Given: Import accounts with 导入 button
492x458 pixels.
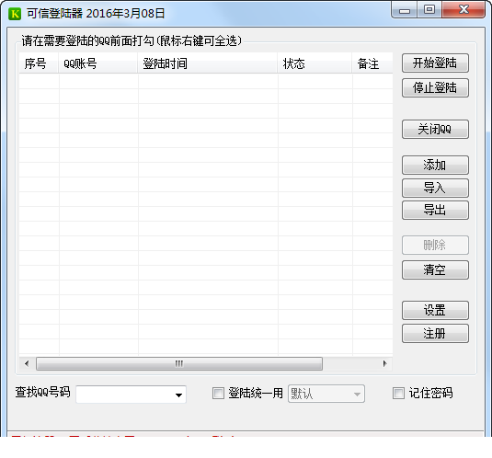Looking at the screenshot, I should pos(435,188).
